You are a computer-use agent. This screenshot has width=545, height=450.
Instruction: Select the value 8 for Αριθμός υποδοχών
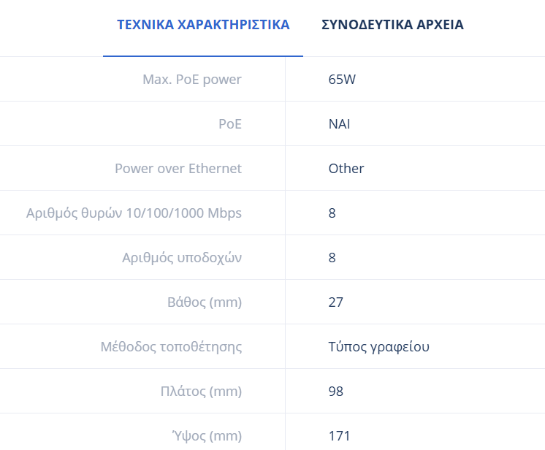click(x=332, y=258)
